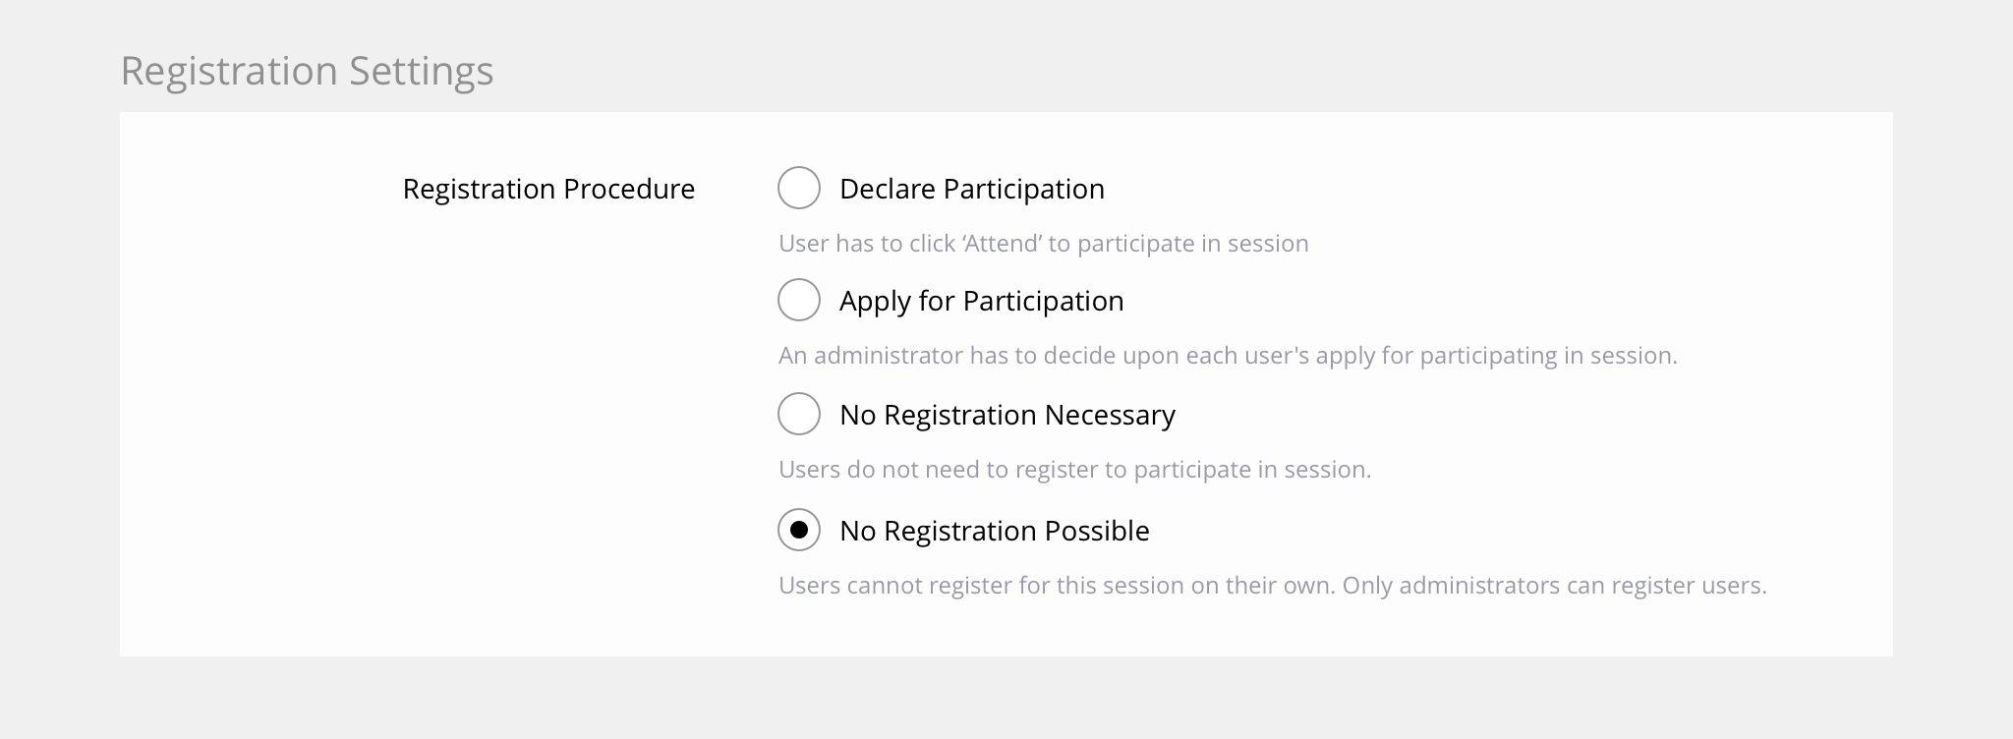Viewport: 2013px width, 739px height.
Task: Click the 'No Registration Possible' label text
Action: [x=994, y=531]
